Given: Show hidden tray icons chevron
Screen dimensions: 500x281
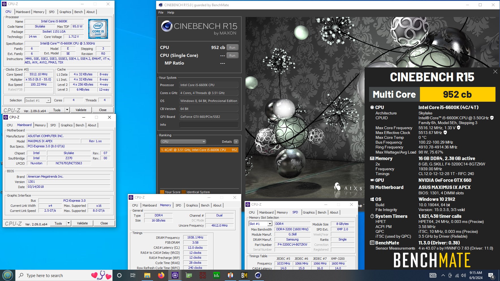Looking at the screenshot, I should (443, 275).
